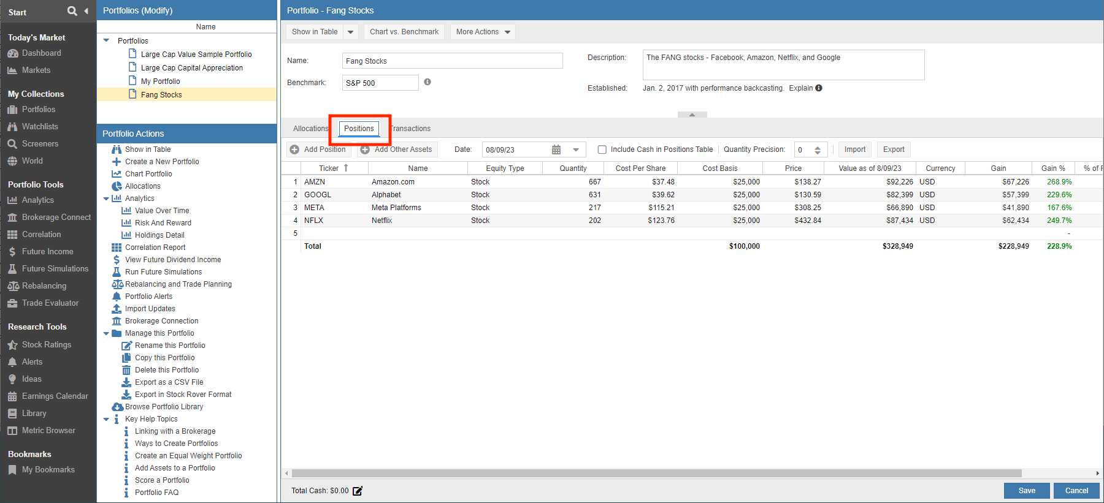Collapse the Key Help Topics group
Screen dimensions: 1104x503
pyautogui.click(x=106, y=419)
